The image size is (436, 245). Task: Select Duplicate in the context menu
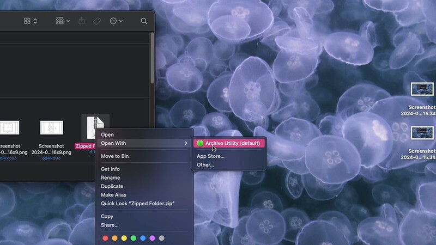tap(112, 186)
